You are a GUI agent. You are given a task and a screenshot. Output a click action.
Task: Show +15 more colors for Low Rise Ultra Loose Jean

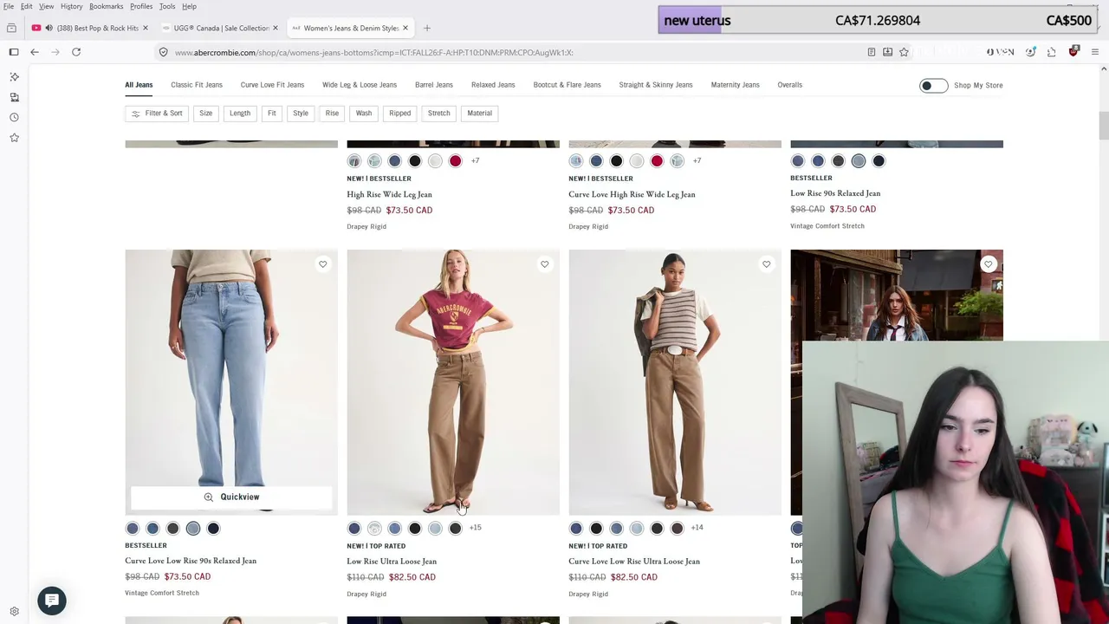475,527
